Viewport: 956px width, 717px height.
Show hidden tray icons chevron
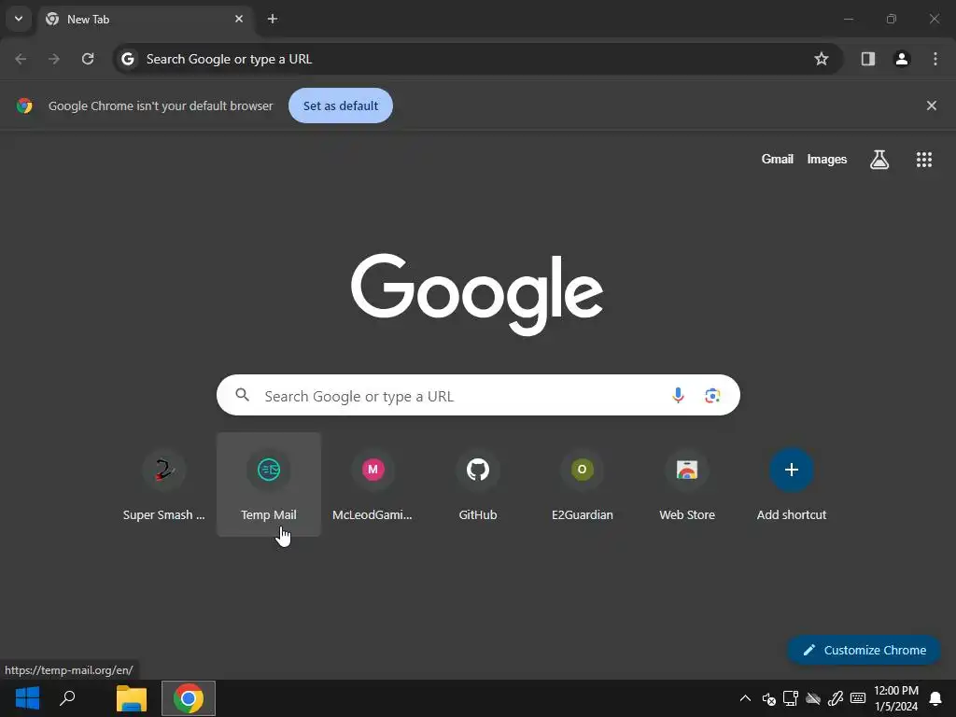point(745,698)
